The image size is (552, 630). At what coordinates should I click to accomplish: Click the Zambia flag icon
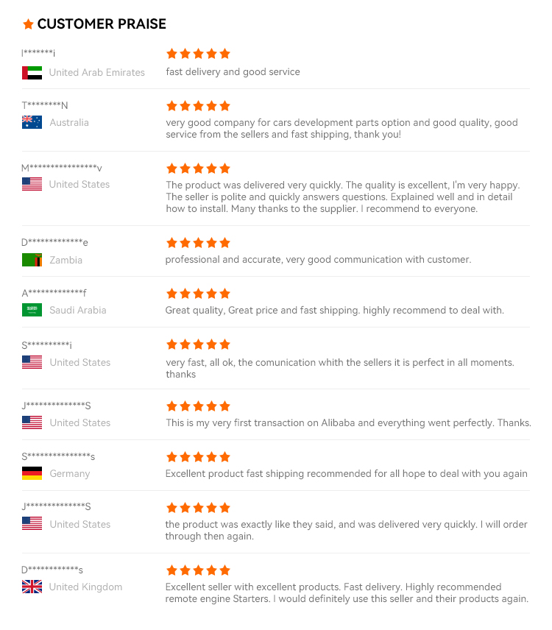32,260
